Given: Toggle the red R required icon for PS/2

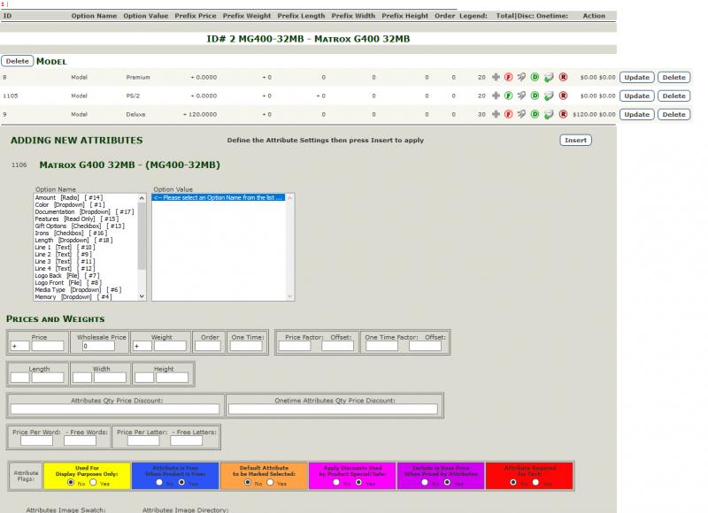Looking at the screenshot, I should tap(563, 96).
